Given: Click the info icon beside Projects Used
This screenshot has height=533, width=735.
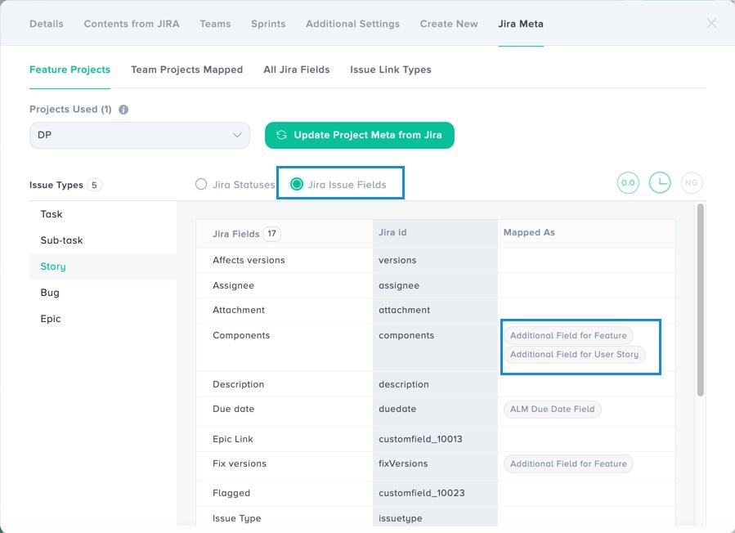Looking at the screenshot, I should coord(123,110).
